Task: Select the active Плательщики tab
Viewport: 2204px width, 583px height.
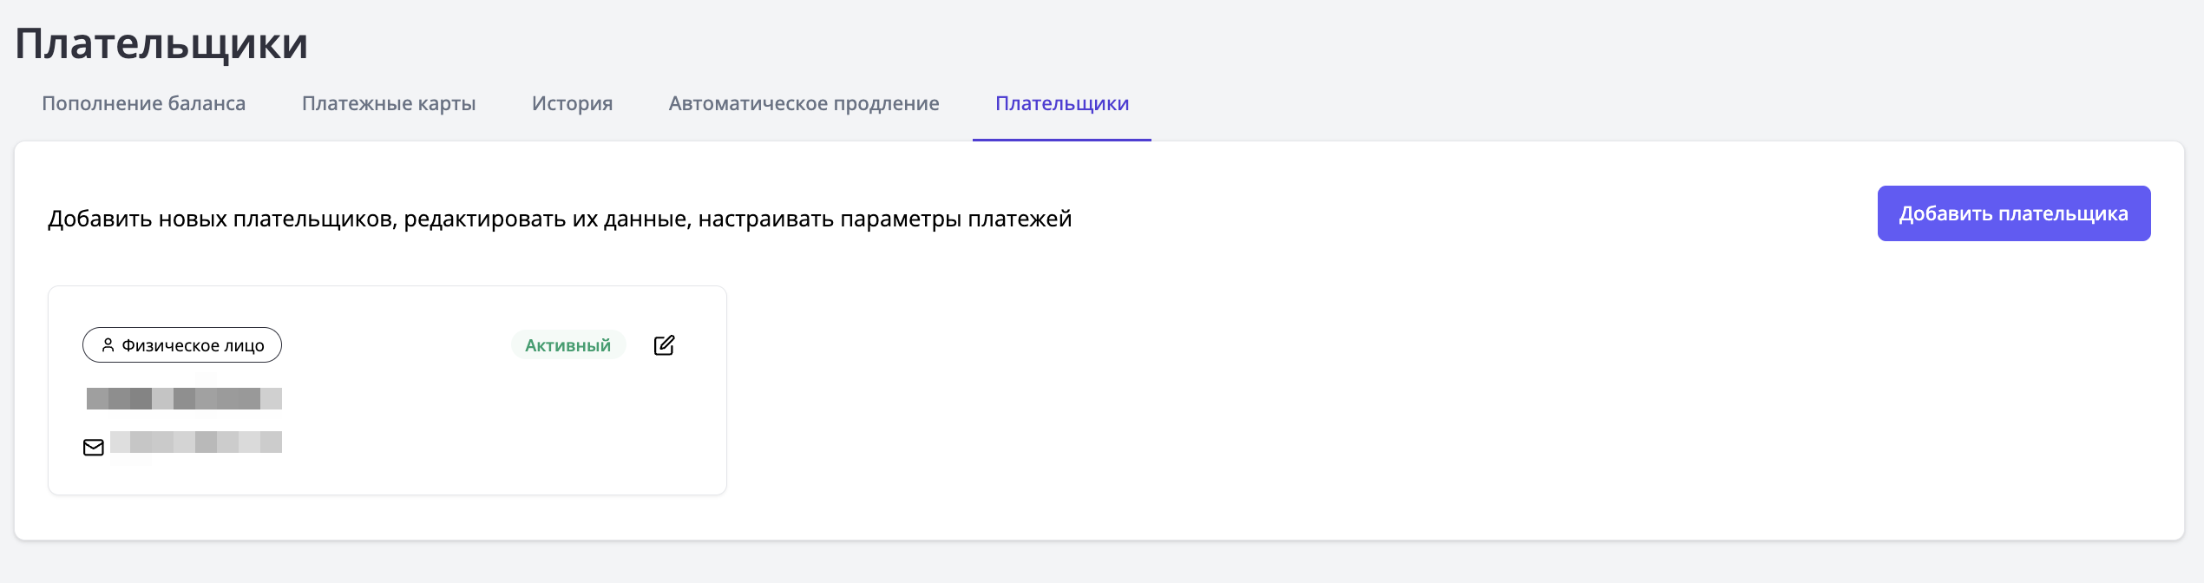Action: [x=1061, y=104]
